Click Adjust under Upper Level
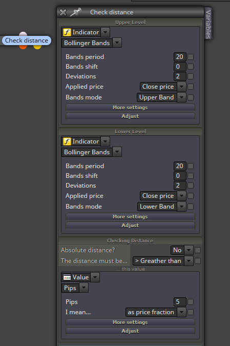The image size is (230, 346). pos(130,116)
